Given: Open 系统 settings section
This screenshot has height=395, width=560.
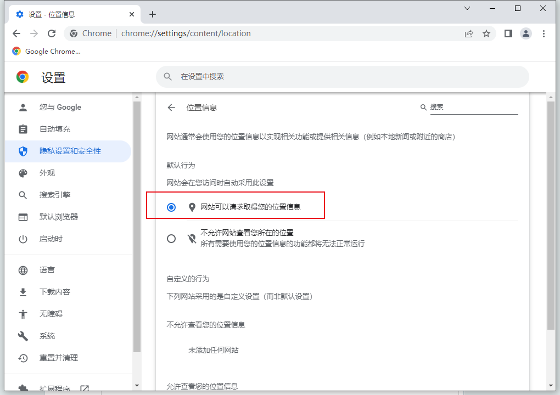Looking at the screenshot, I should [68, 336].
